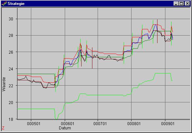
Task: Click the Strategie window chart icon
Action: point(4,4)
